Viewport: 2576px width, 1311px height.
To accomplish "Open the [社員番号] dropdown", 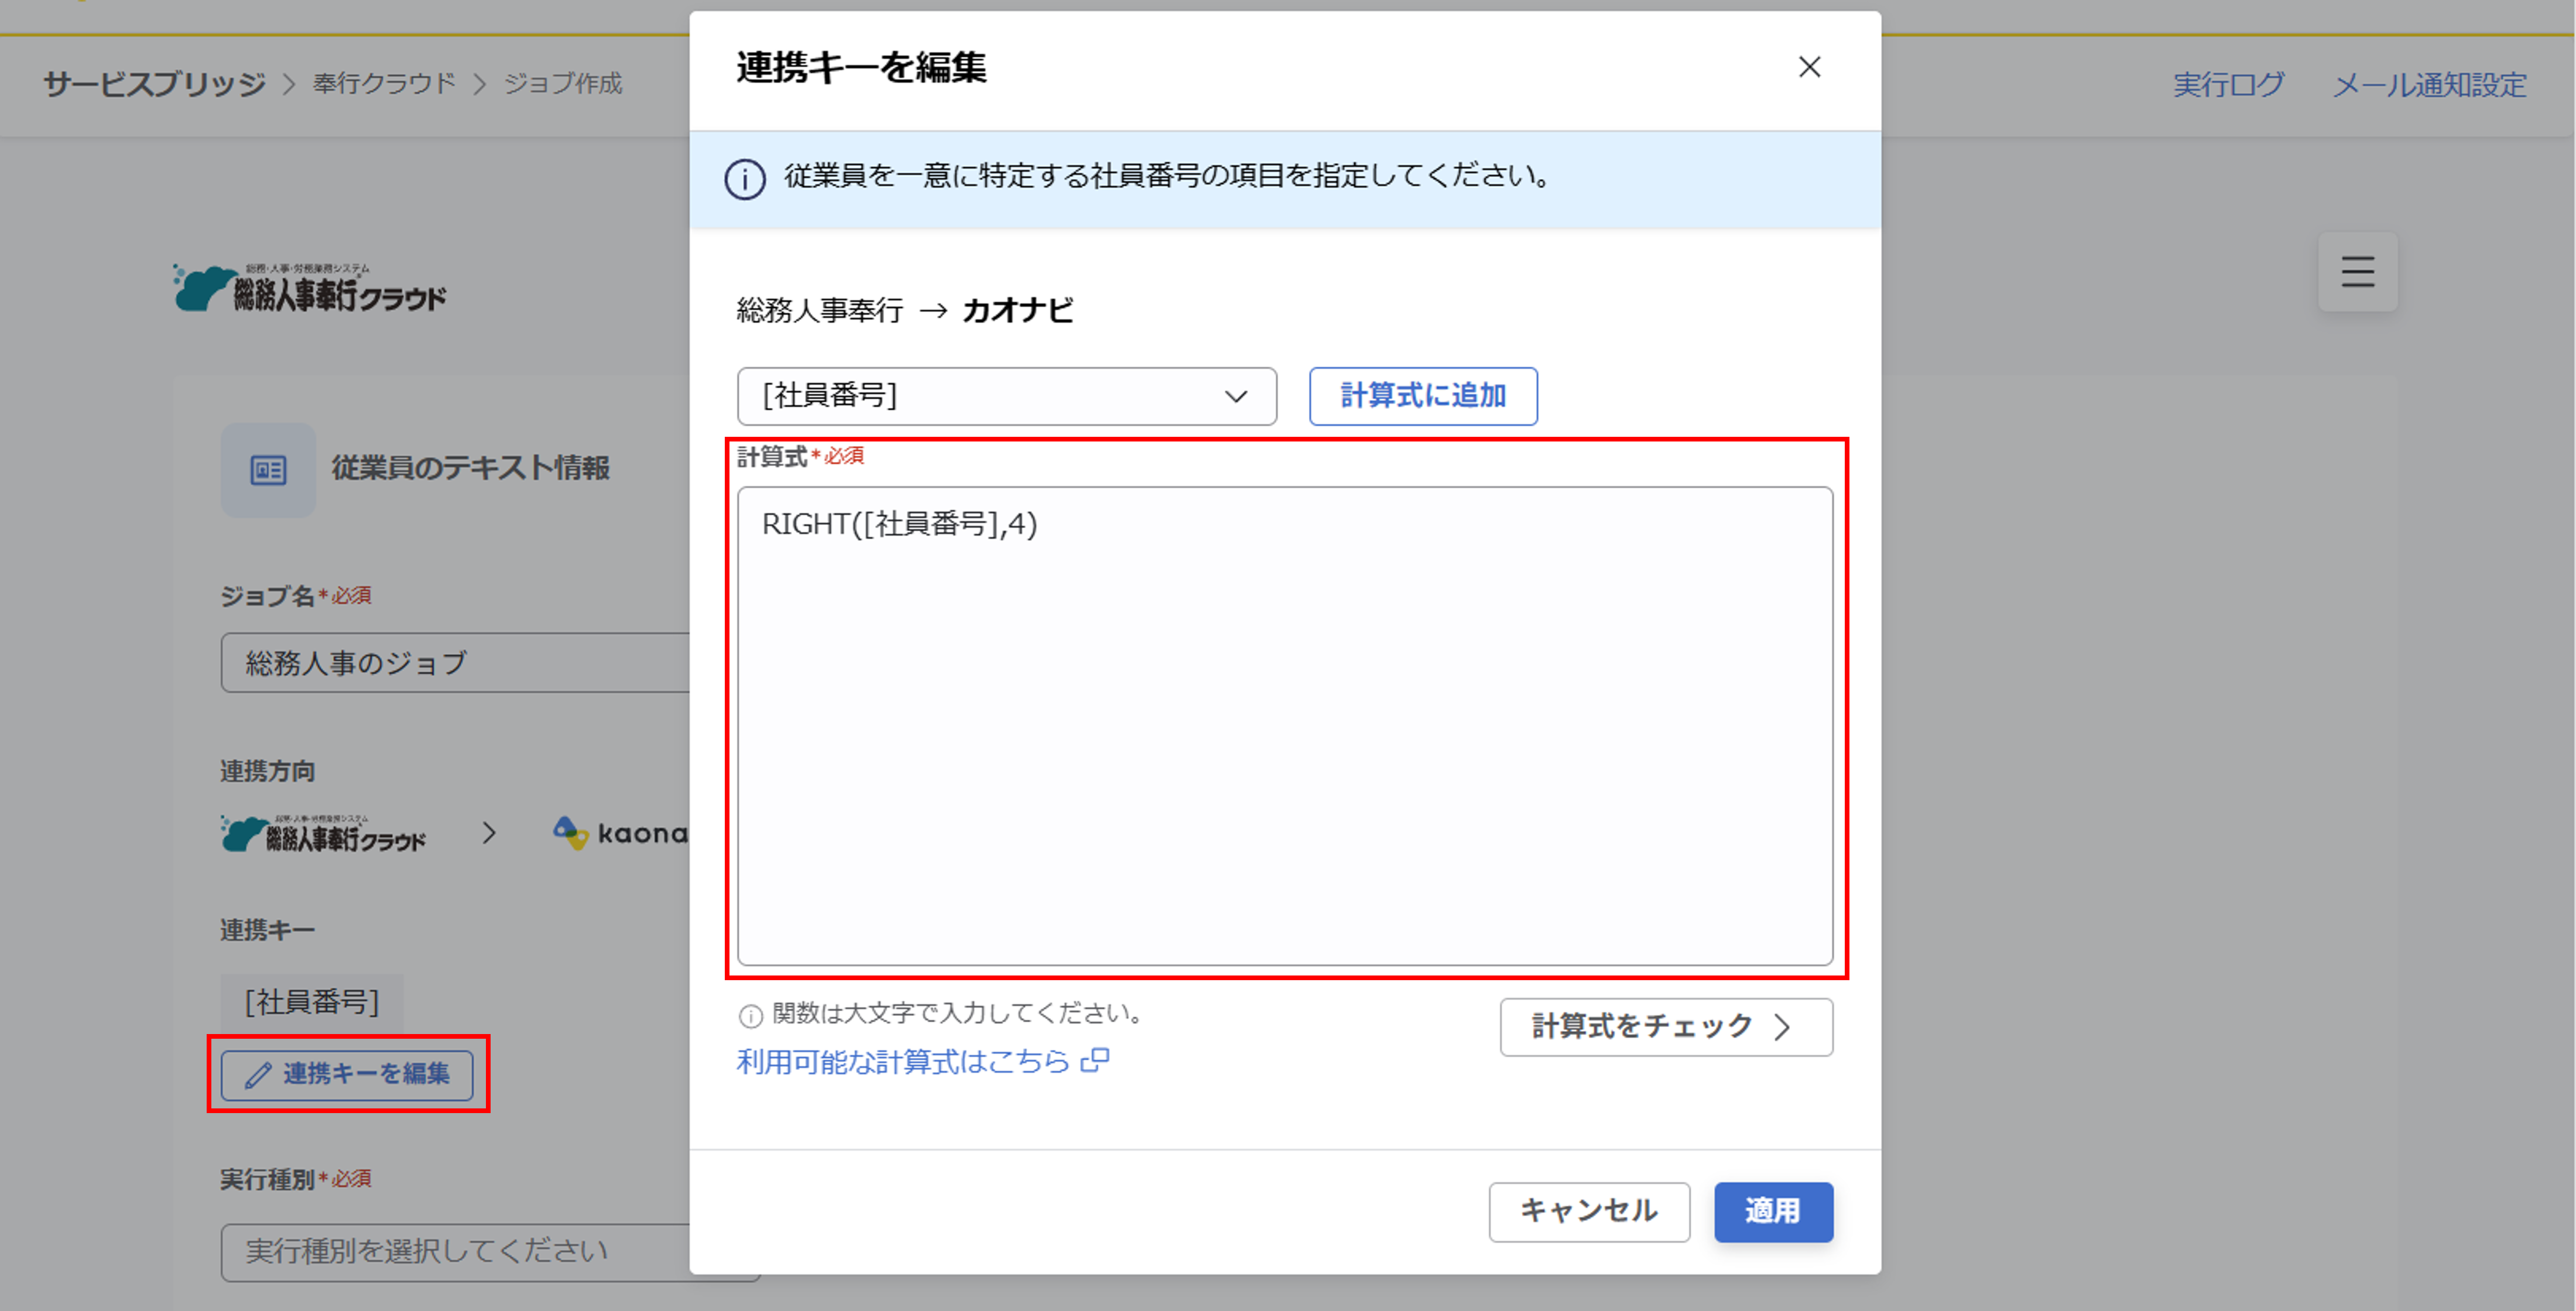I will point(1006,396).
